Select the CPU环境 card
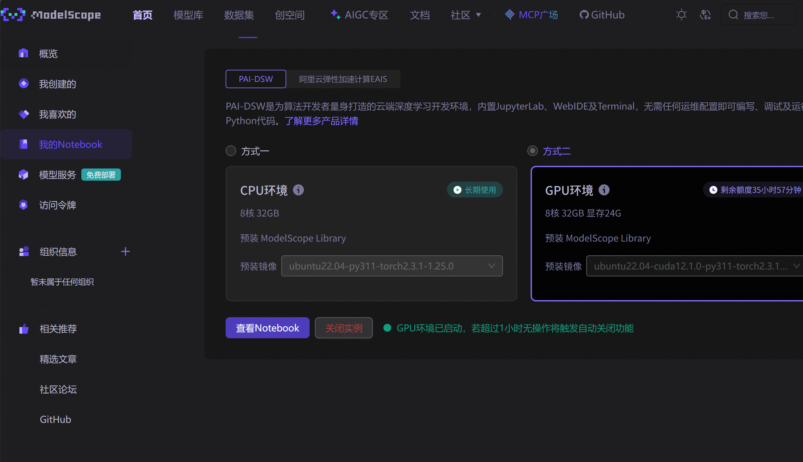Image resolution: width=803 pixels, height=462 pixels. (371, 234)
